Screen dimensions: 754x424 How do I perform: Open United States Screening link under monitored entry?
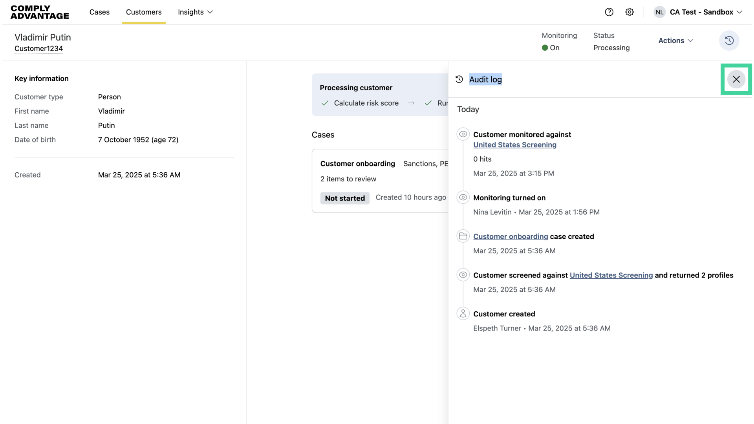pos(514,145)
